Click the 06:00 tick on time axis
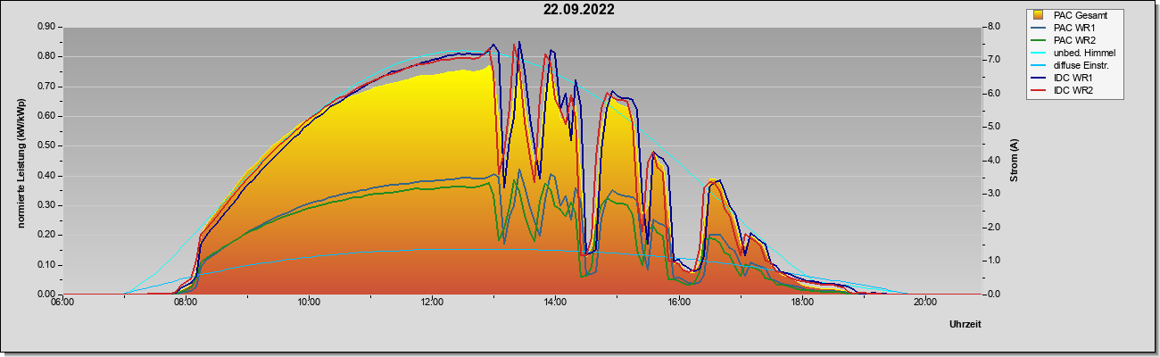Screen dimensions: 1160x357 click(x=62, y=302)
